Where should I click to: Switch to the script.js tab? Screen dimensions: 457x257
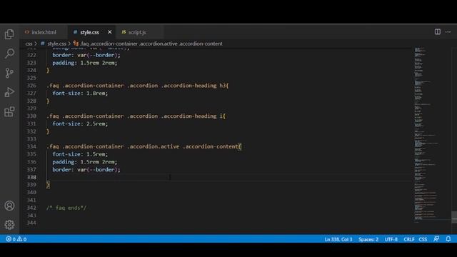[137, 32]
